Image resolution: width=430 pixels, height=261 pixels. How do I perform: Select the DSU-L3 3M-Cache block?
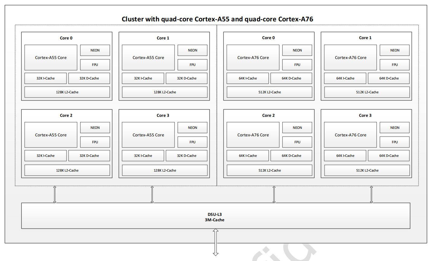click(216, 216)
